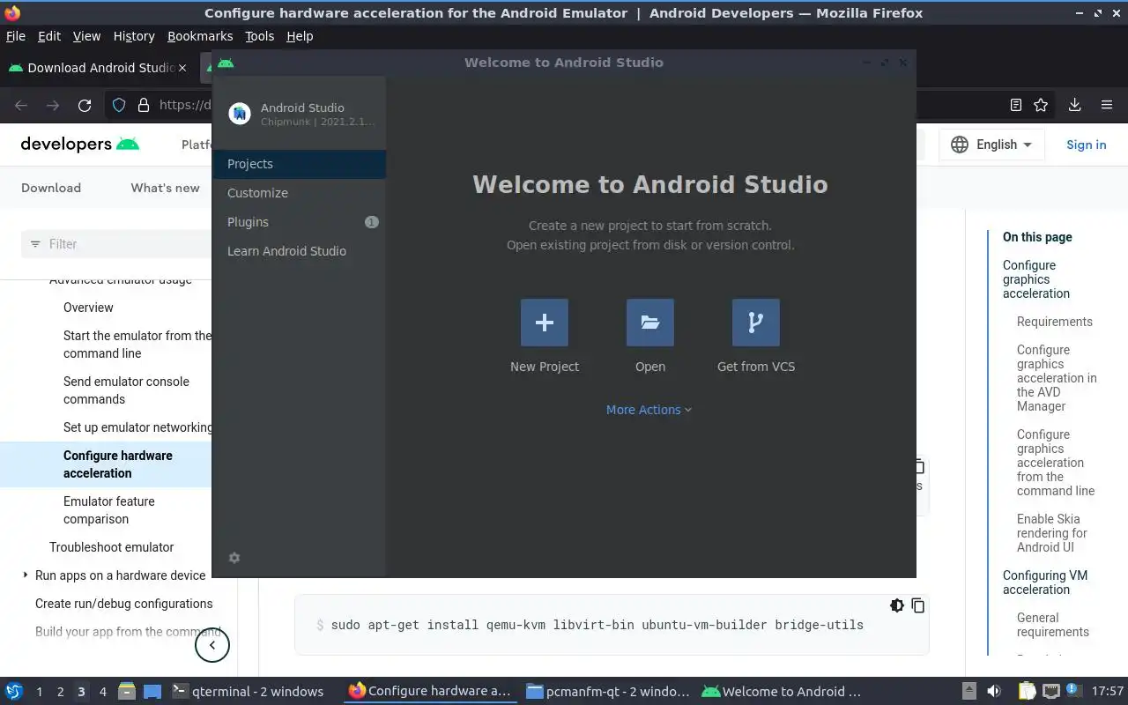
Task: Expand the More Actions dropdown
Action: coord(649,410)
